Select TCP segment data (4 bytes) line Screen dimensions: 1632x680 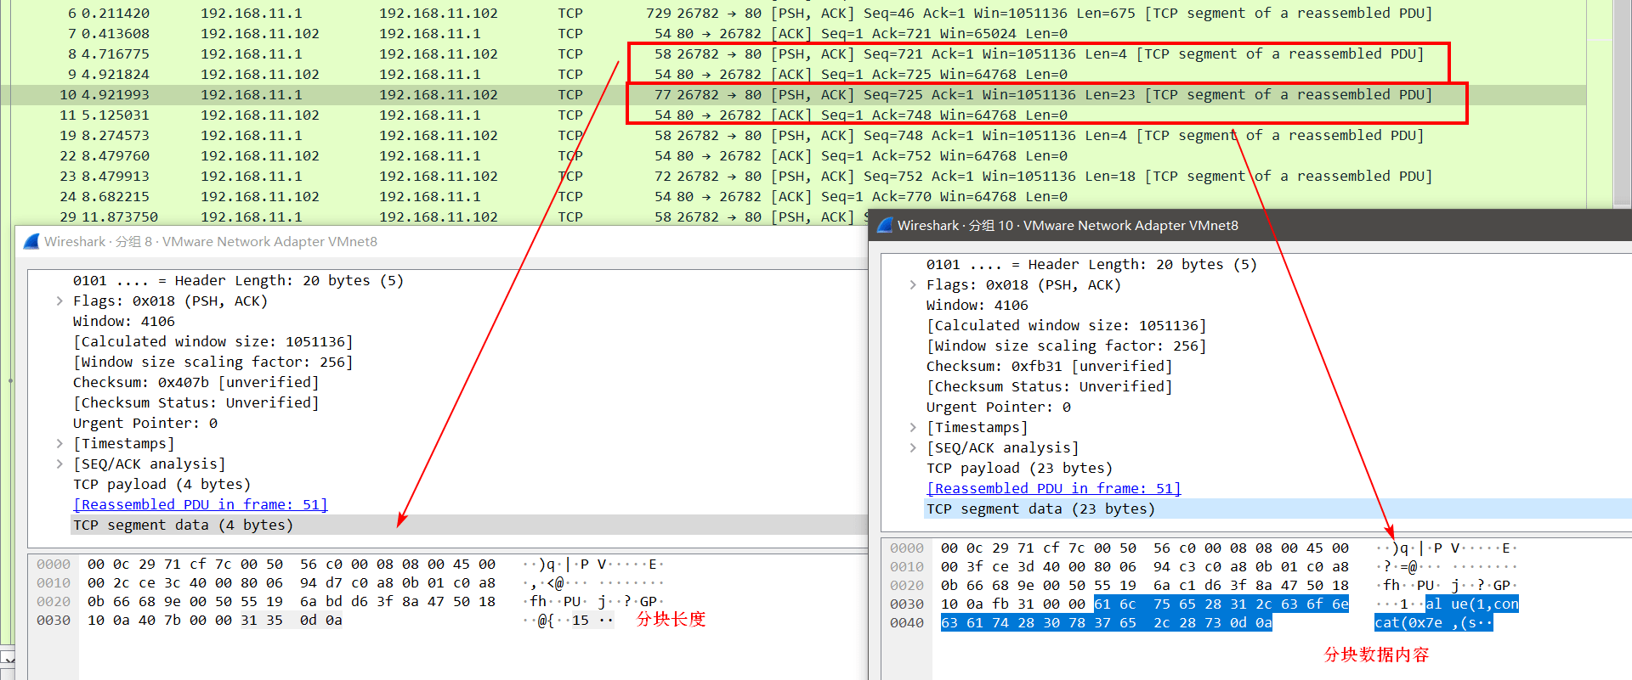468,525
